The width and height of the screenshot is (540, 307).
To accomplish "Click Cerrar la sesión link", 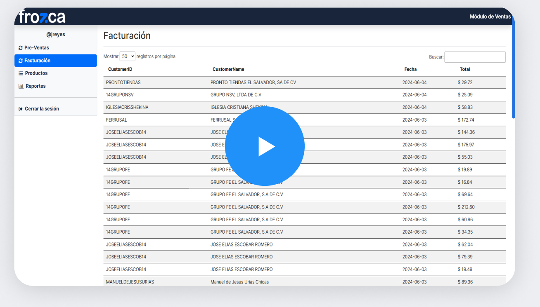I will (42, 109).
